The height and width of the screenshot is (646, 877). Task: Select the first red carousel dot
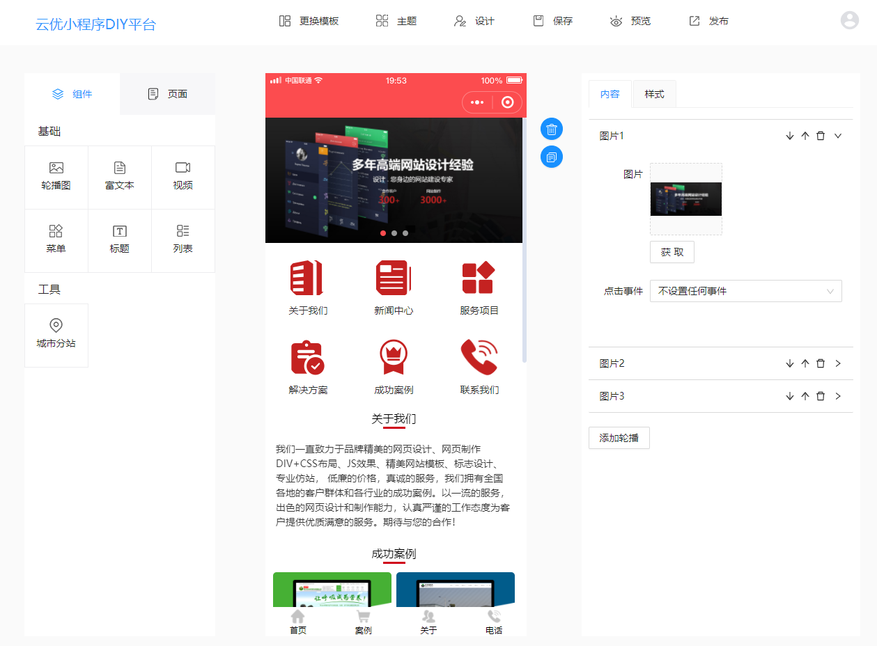coord(383,233)
